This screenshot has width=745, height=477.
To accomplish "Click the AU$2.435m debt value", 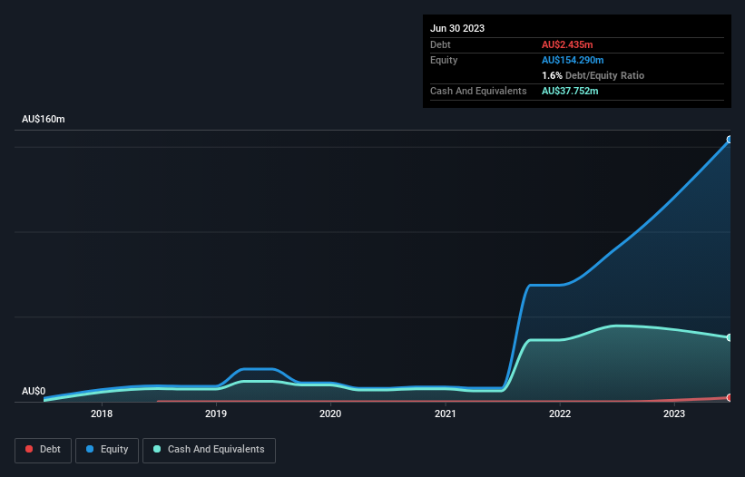I will coord(567,44).
